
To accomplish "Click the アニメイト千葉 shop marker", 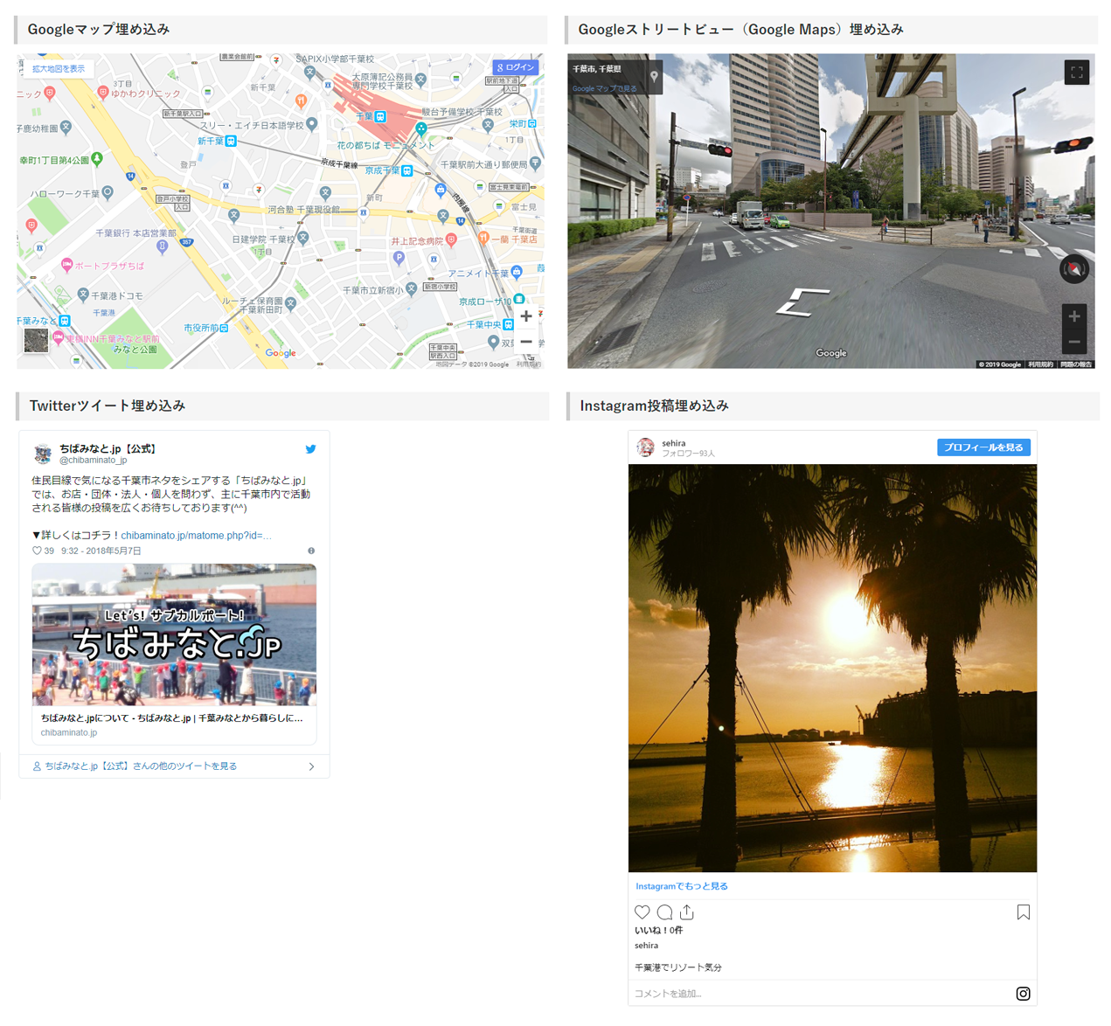I will pos(517,272).
